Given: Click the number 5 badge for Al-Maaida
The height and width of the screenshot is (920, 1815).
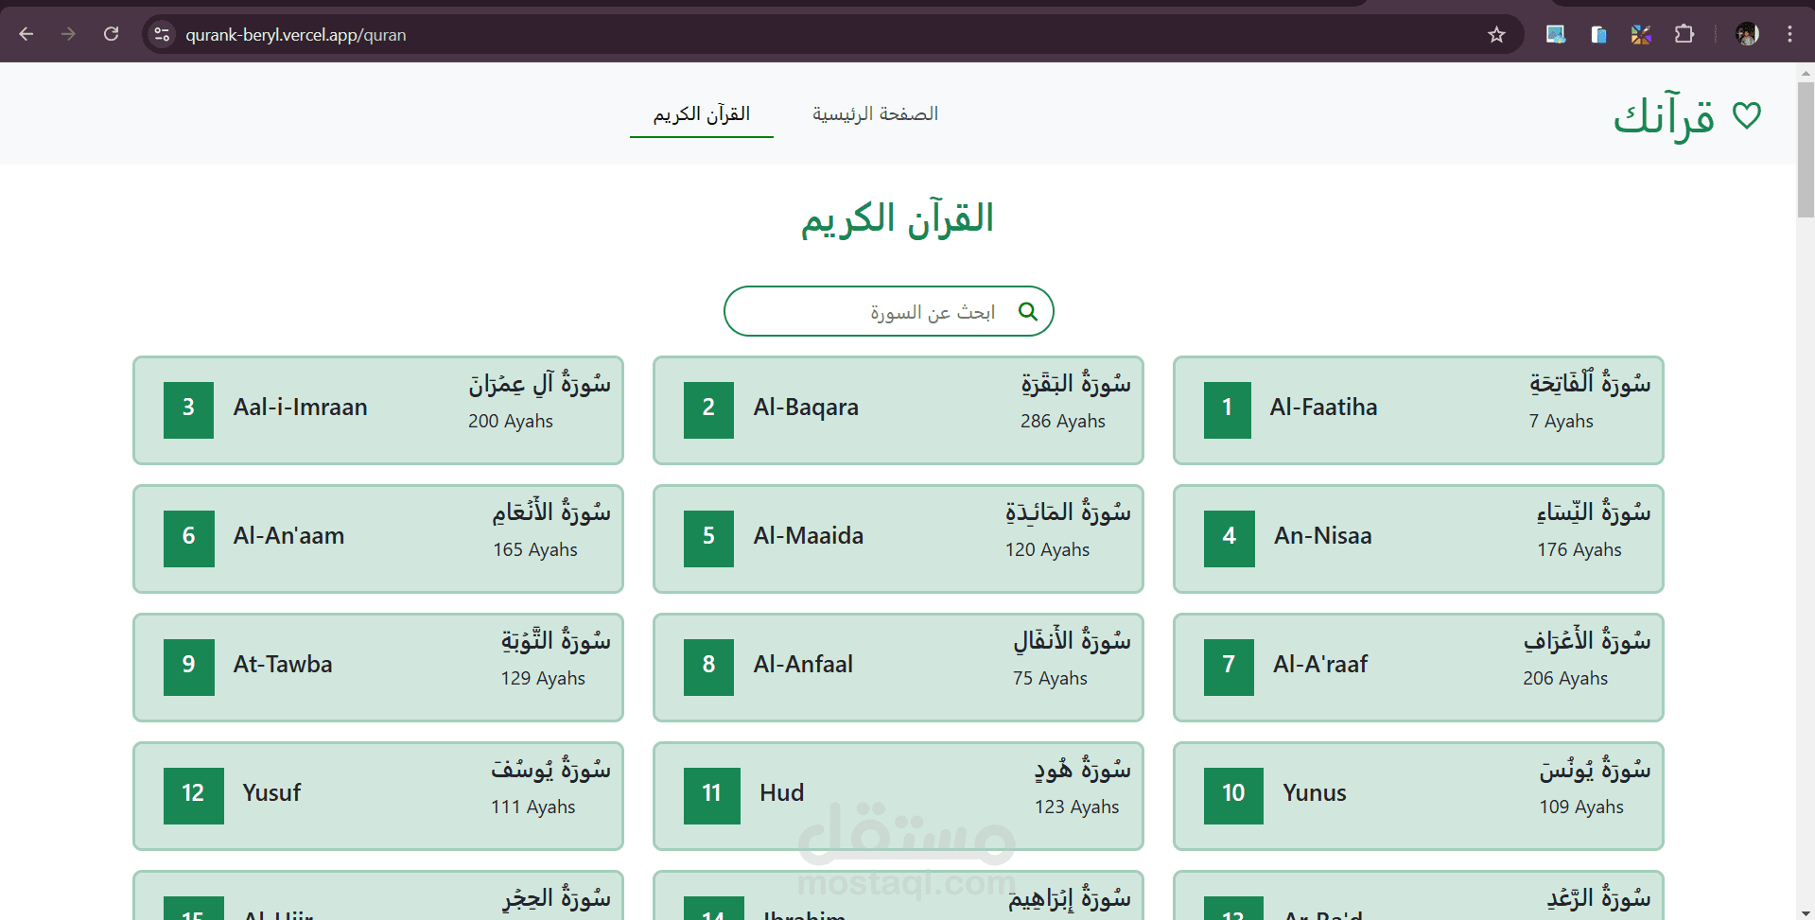Looking at the screenshot, I should pyautogui.click(x=708, y=538).
